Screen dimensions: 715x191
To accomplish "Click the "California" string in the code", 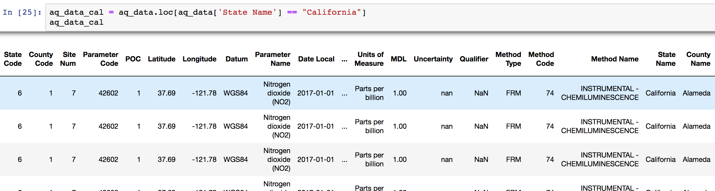I will (x=332, y=12).
